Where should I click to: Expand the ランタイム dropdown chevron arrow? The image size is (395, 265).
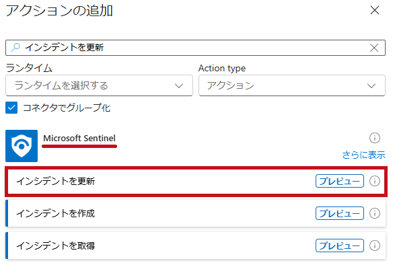tap(179, 86)
